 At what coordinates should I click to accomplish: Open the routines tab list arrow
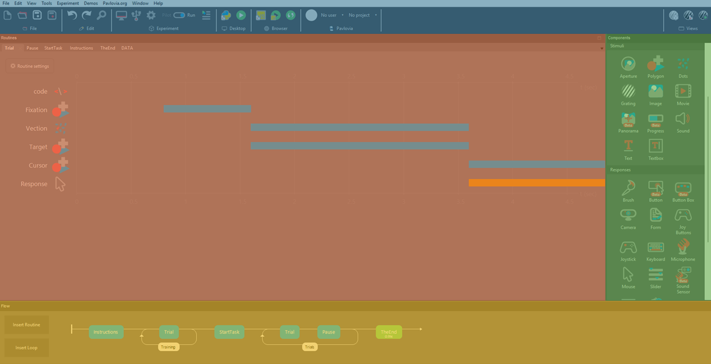(602, 48)
